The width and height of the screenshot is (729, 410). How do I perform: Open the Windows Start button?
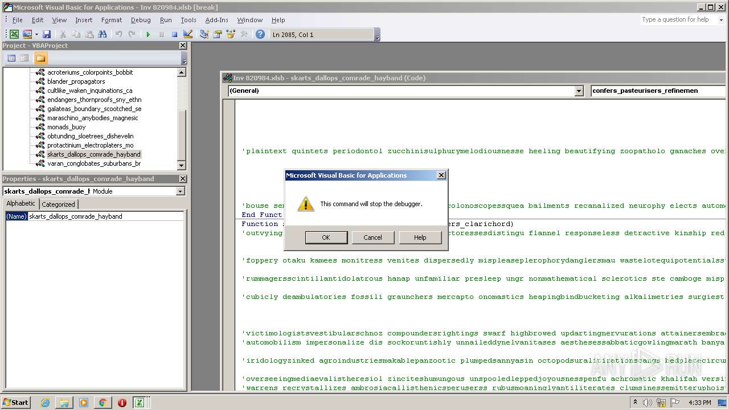coord(16,402)
